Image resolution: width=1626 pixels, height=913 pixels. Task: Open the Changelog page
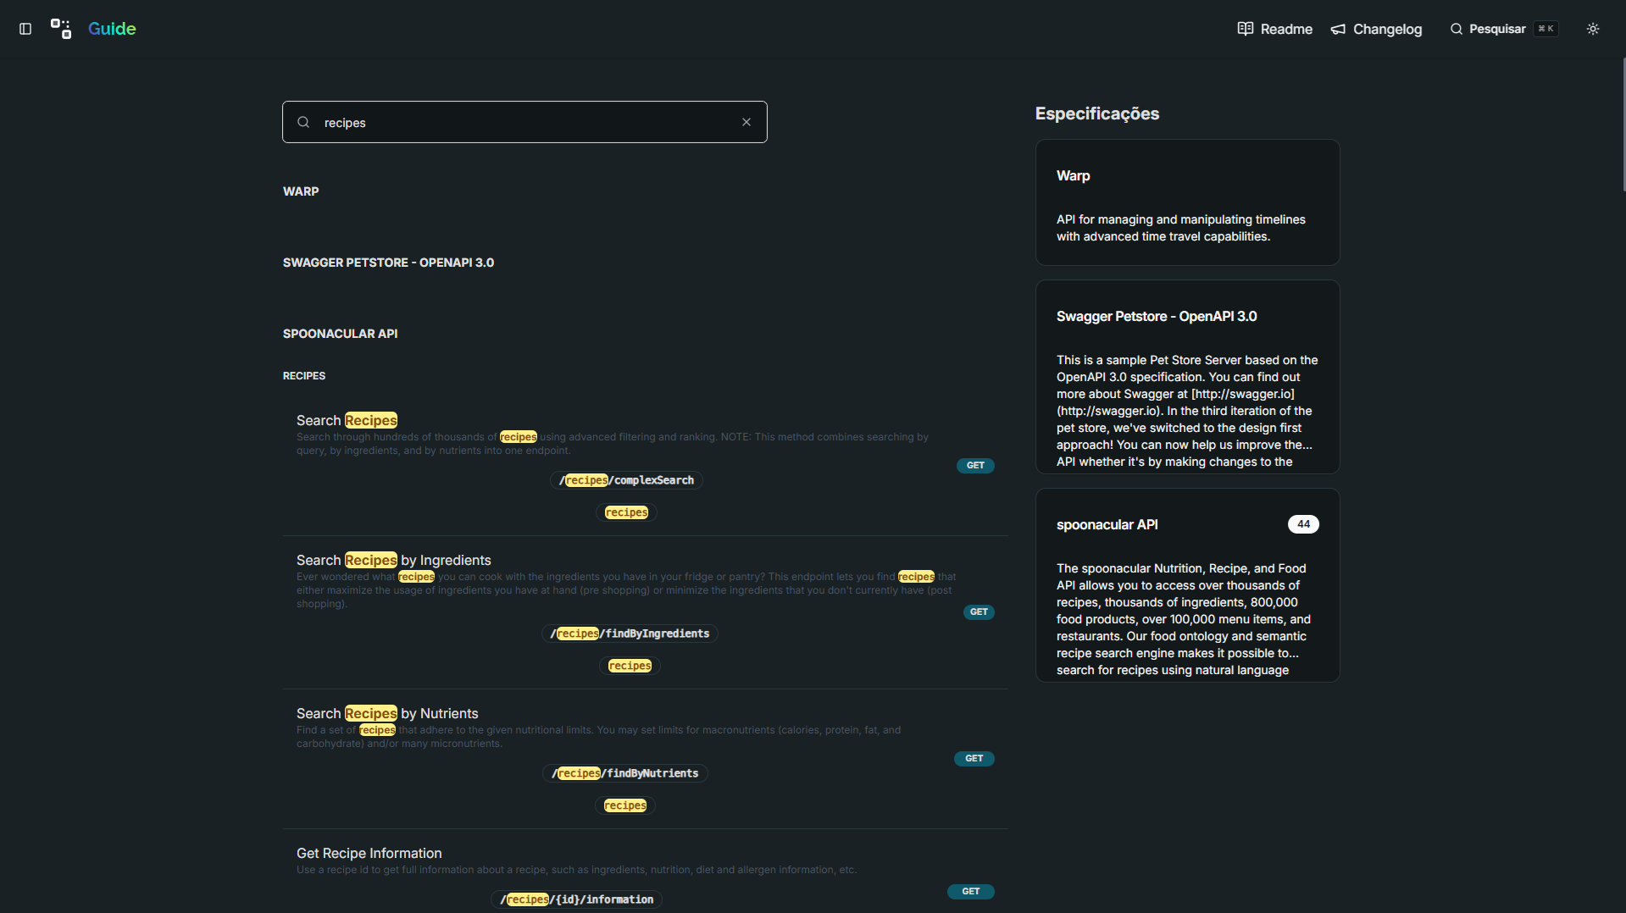point(1376,29)
